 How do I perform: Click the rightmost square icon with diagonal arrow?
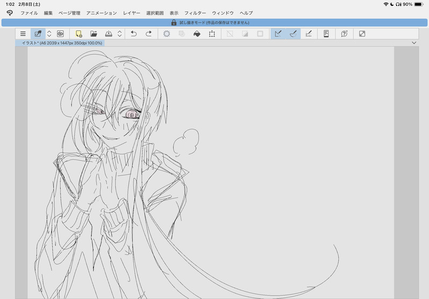362,34
